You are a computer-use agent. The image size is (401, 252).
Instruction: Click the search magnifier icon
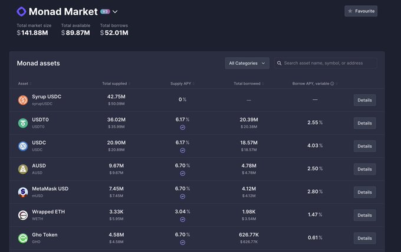(279, 63)
